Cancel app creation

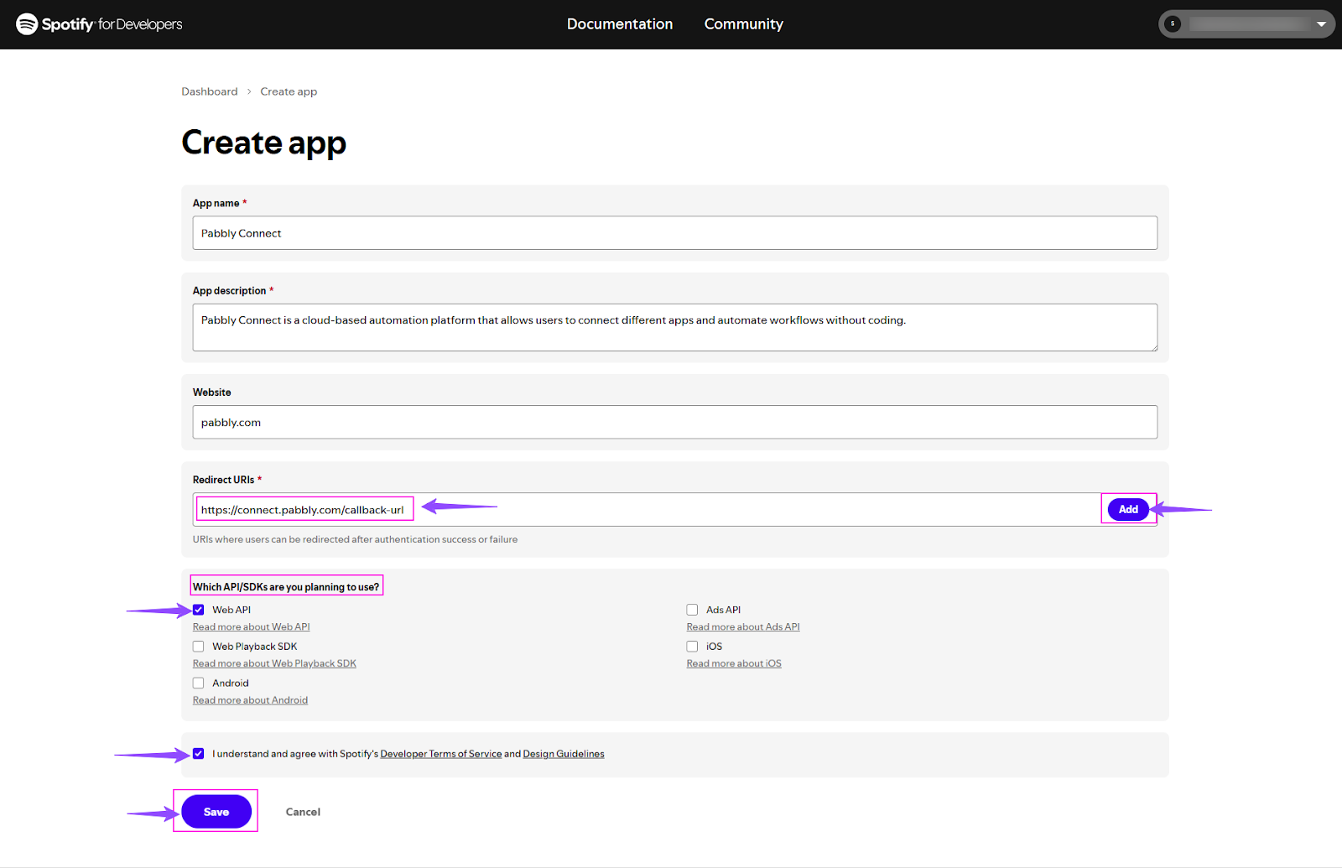303,812
